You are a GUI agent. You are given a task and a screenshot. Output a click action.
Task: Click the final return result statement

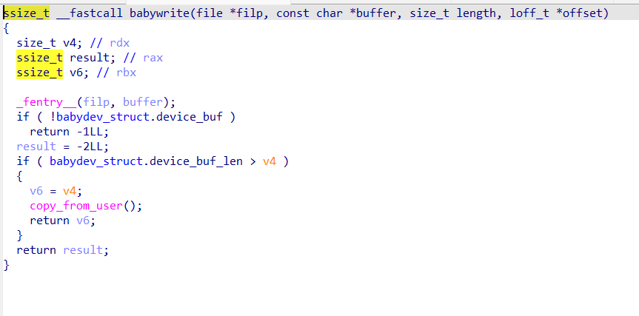[63, 249]
